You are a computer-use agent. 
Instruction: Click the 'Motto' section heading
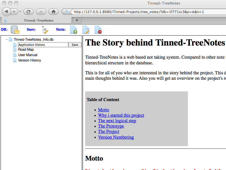(94, 158)
